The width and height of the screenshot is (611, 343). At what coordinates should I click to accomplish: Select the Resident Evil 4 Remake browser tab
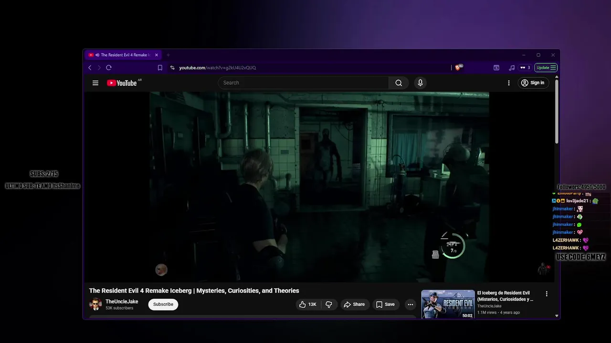[123, 55]
